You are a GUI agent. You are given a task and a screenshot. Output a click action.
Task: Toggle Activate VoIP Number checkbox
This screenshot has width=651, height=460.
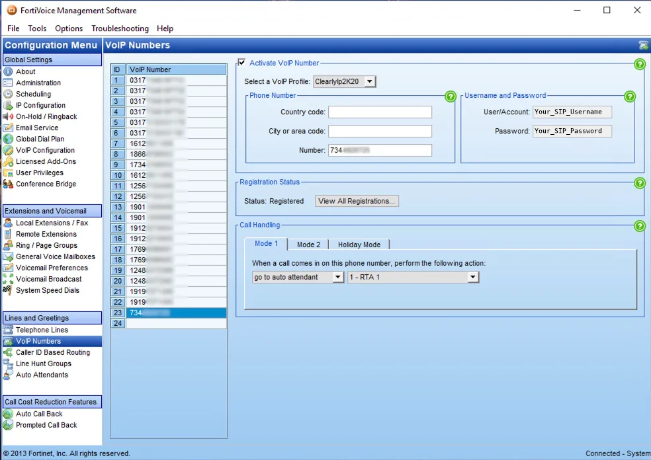[x=241, y=63]
